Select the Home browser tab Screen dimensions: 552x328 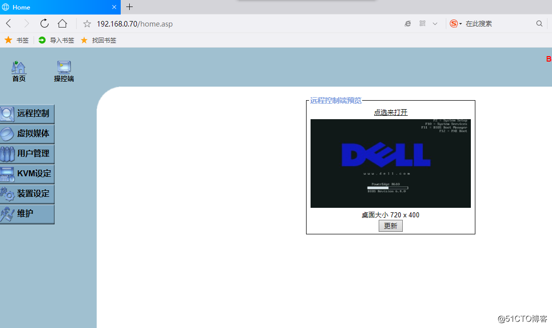pos(60,7)
